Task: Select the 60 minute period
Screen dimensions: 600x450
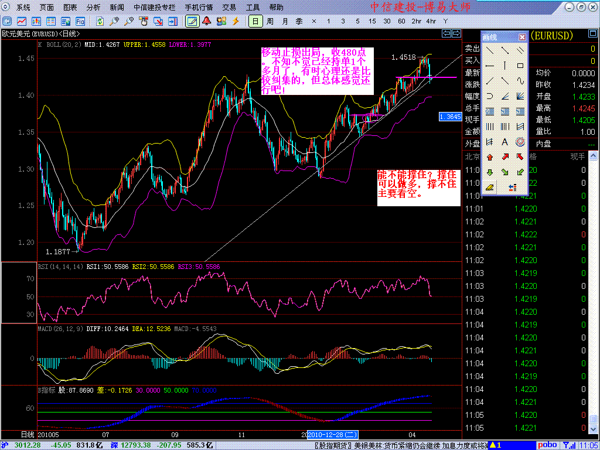Action: (x=401, y=21)
